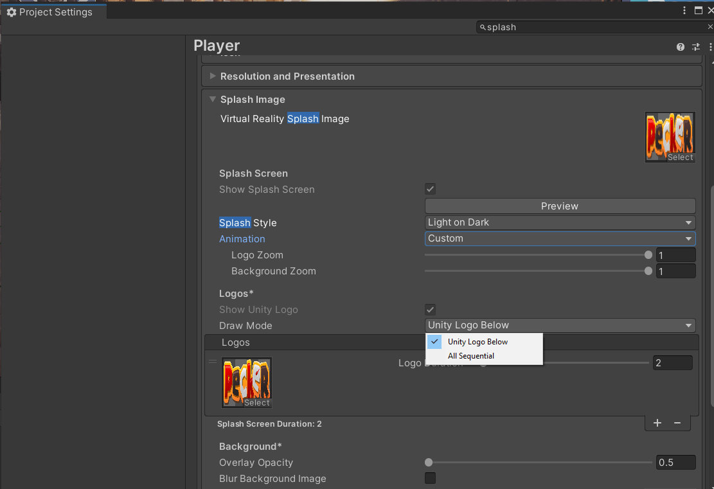Open the presets icon next to the help button
The image size is (714, 489).
(x=695, y=46)
